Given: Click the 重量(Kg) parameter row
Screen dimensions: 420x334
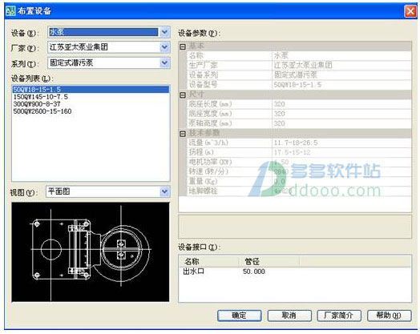Looking at the screenshot, I should (299, 181).
